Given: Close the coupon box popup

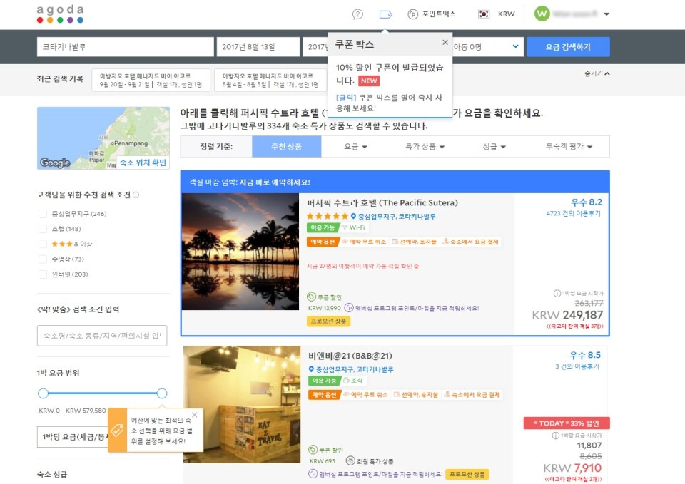Looking at the screenshot, I should [x=445, y=42].
